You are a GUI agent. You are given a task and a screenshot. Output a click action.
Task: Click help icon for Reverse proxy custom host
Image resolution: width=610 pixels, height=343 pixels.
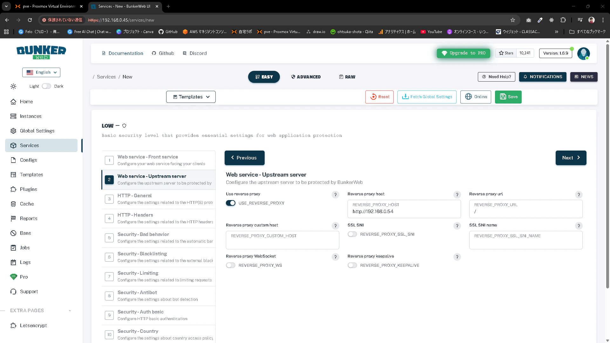[x=335, y=226]
